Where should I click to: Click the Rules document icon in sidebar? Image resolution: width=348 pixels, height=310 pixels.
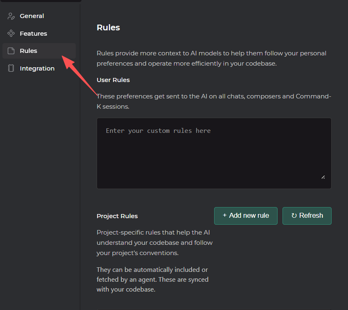tap(11, 51)
